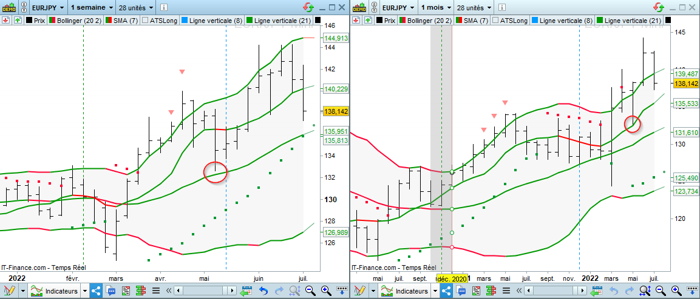The height and width of the screenshot is (299, 700).
Task: Click red down-arrow icon in weekly indicator bar
Action: [5, 20]
